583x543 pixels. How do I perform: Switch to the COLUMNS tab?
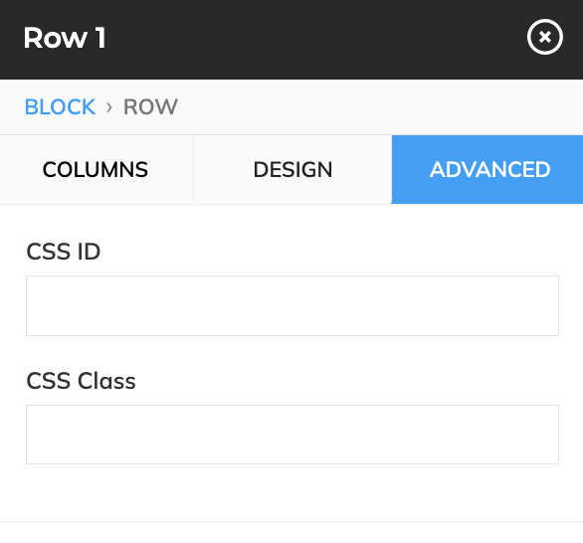[97, 169]
